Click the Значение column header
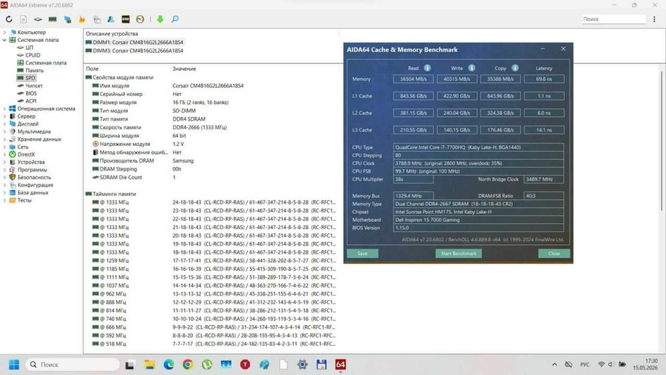 [184, 69]
